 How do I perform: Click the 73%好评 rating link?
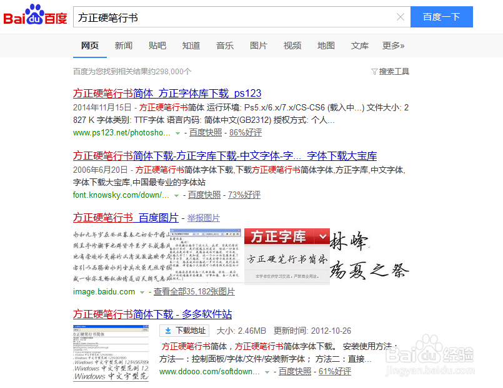click(x=244, y=195)
